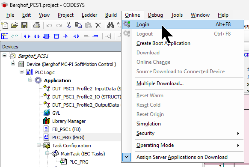249x167 pixels.
Task: Click the Login gear icon in Online menu
Action: pyautogui.click(x=127, y=24)
